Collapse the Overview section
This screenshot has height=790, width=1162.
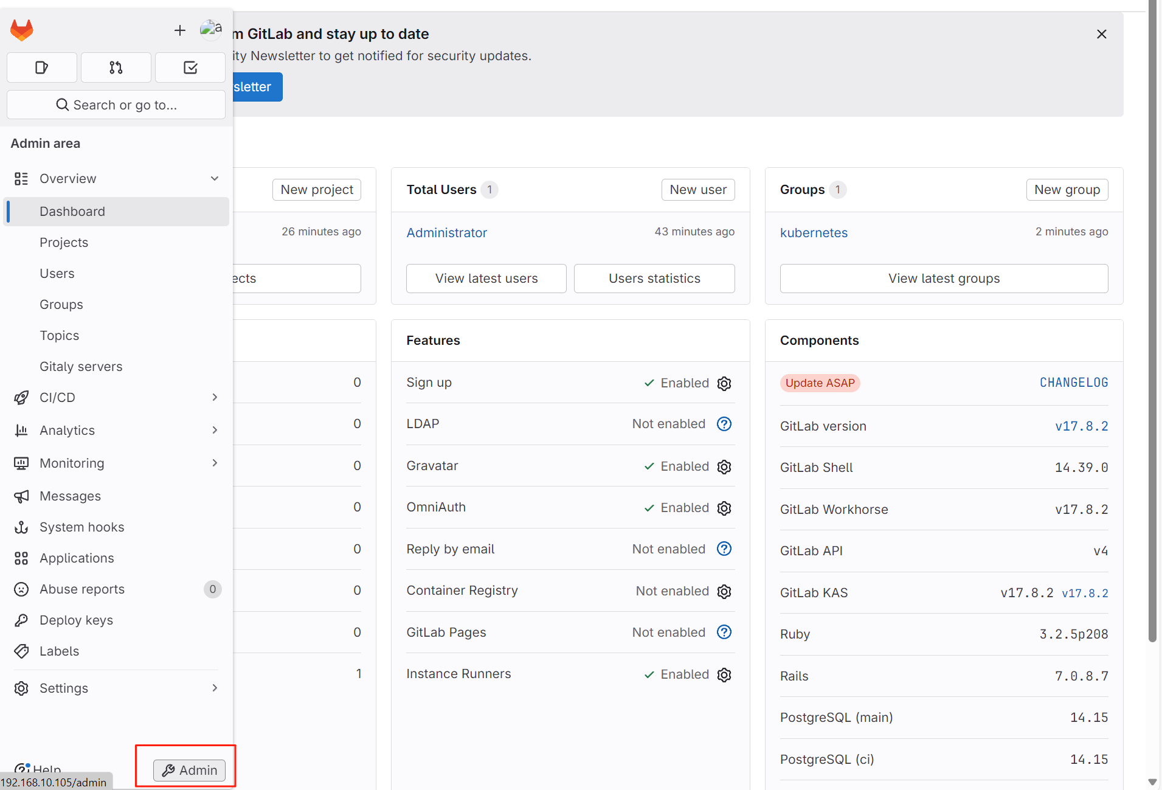click(215, 178)
